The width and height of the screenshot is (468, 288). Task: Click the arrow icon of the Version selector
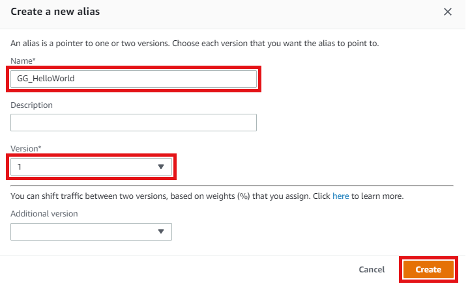pos(161,166)
